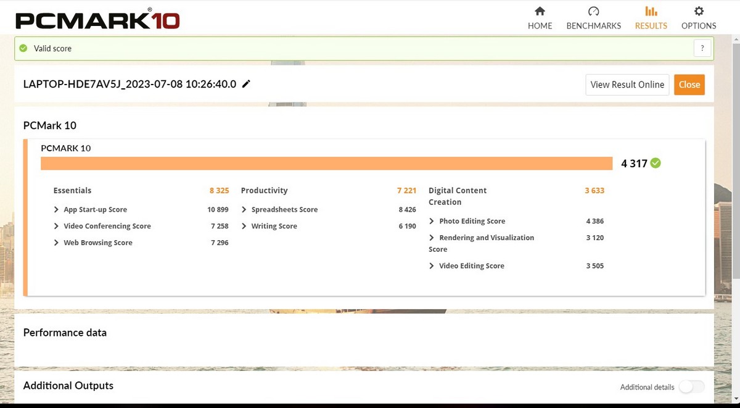740x408 pixels.
Task: Click the Home house icon
Action: click(x=540, y=11)
